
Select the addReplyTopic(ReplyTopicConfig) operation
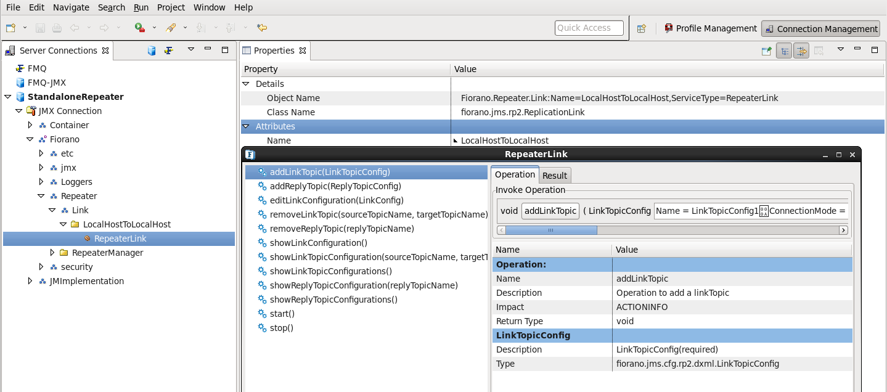pyautogui.click(x=335, y=186)
